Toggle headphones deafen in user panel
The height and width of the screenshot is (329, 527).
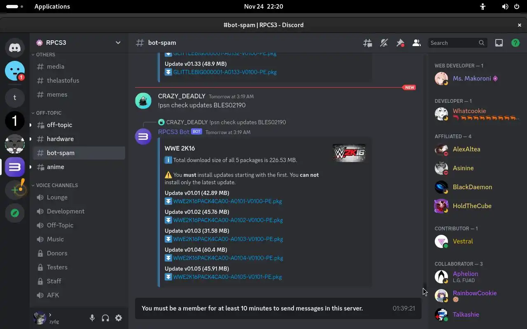pyautogui.click(x=105, y=318)
